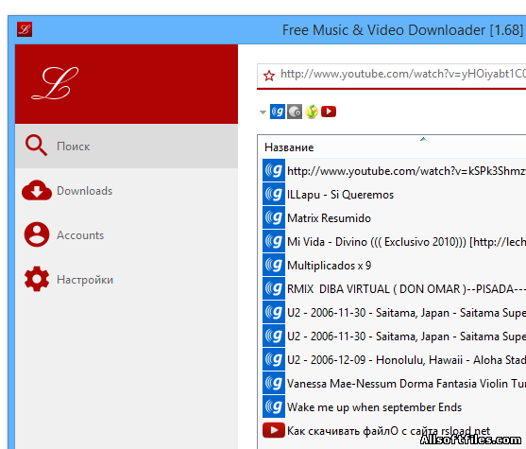Select Как скачивать файлО YouTube result

point(394,430)
